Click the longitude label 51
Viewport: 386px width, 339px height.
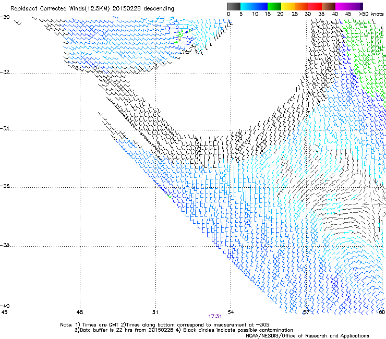point(155,312)
